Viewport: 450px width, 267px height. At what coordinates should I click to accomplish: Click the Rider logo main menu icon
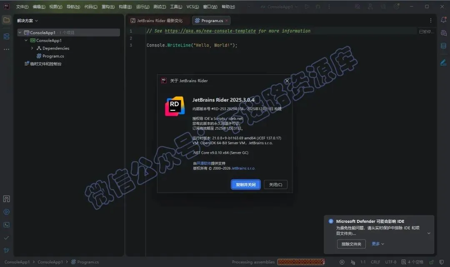[x=6, y=7]
